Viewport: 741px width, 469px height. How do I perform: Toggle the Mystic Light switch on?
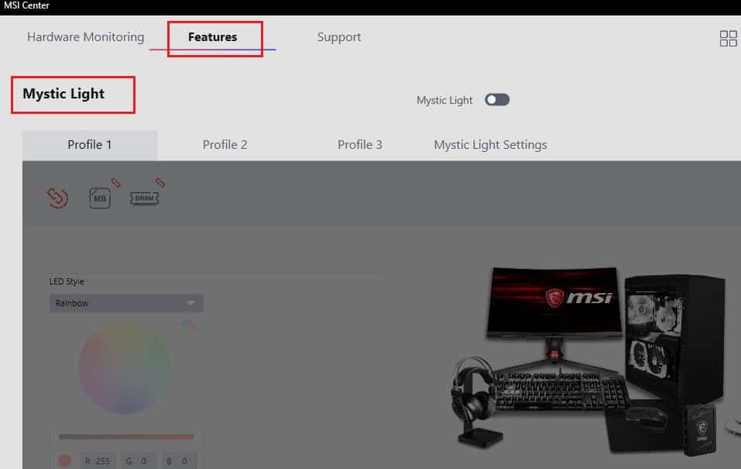[497, 100]
